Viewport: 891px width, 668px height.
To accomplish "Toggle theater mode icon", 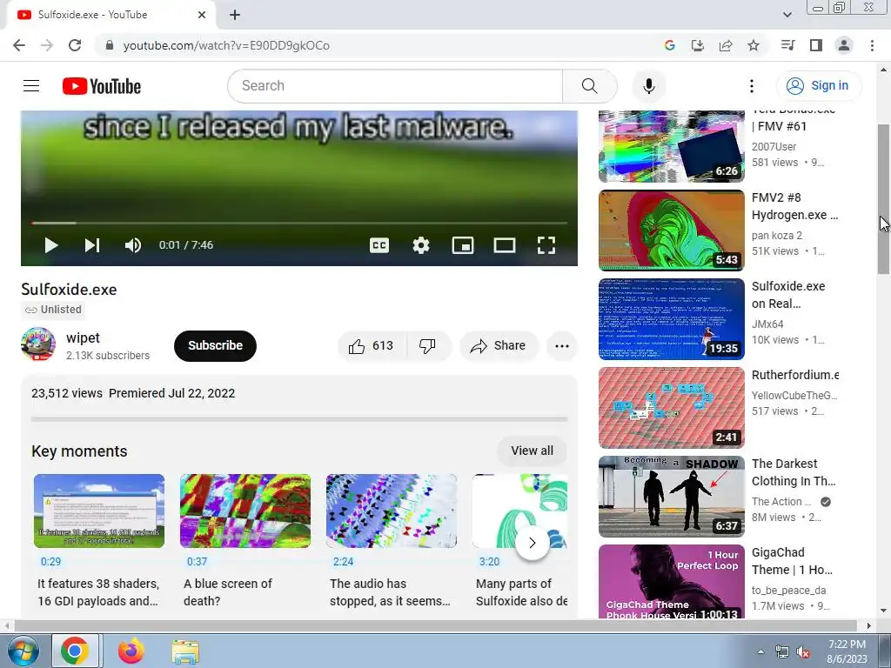I will pyautogui.click(x=504, y=245).
